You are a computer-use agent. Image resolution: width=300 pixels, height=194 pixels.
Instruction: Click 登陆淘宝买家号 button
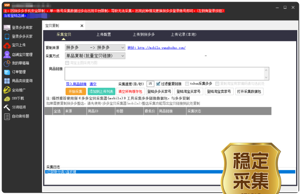(x=188, y=91)
